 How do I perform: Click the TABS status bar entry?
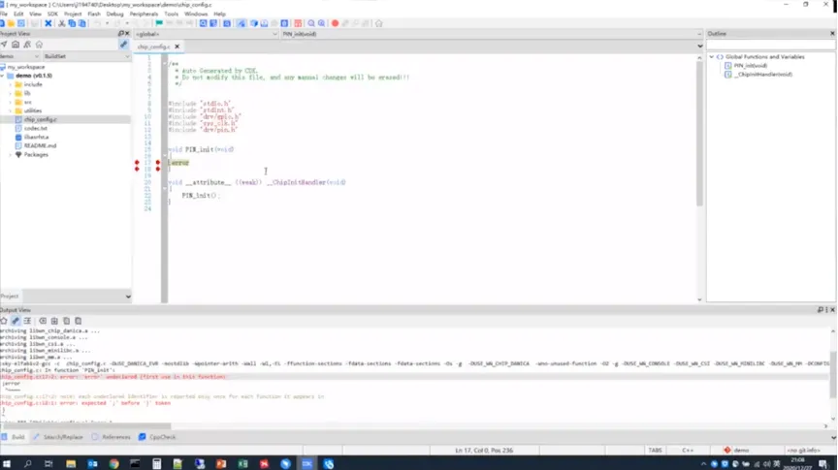tap(656, 451)
